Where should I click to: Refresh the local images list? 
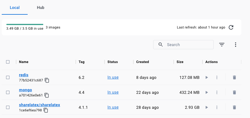tap(231, 27)
